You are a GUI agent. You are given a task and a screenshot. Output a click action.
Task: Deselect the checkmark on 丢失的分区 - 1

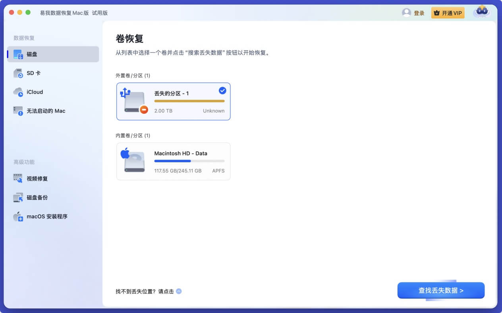222,90
